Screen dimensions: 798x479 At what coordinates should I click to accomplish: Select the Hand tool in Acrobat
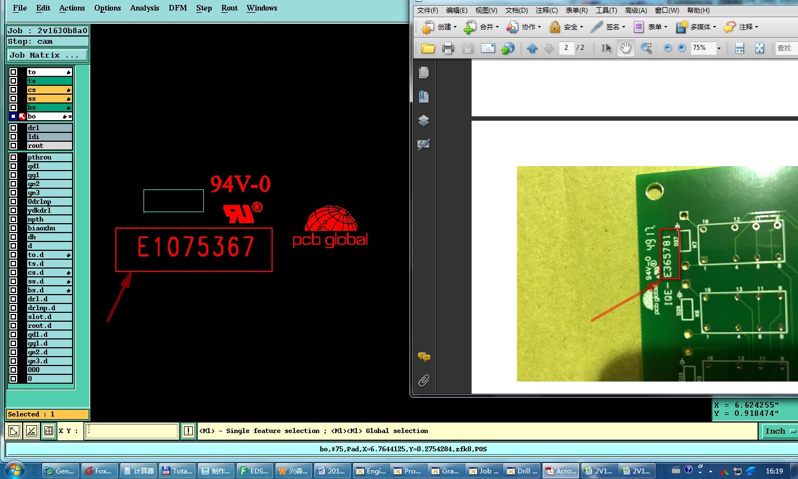click(626, 48)
